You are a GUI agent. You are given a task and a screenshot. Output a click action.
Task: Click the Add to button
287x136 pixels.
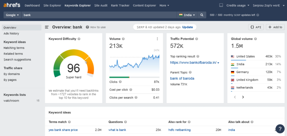[275, 27]
